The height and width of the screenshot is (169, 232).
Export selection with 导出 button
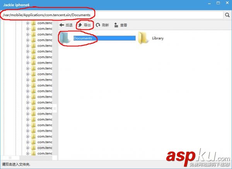[x=84, y=25]
